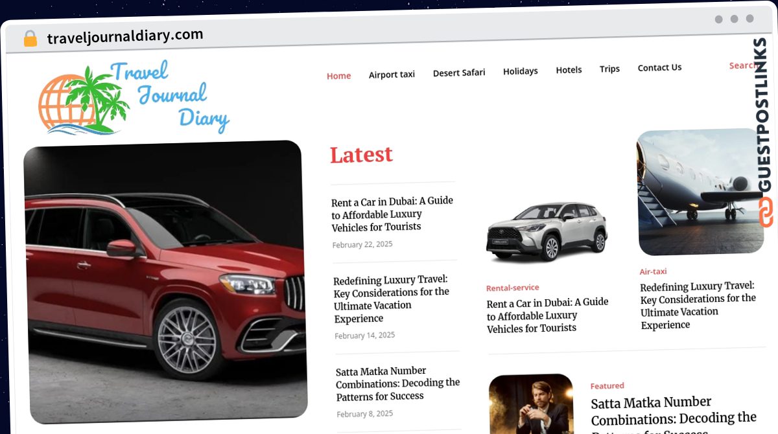Click the traveljournaldiary.com address bar
The height and width of the screenshot is (434, 778).
coord(125,36)
